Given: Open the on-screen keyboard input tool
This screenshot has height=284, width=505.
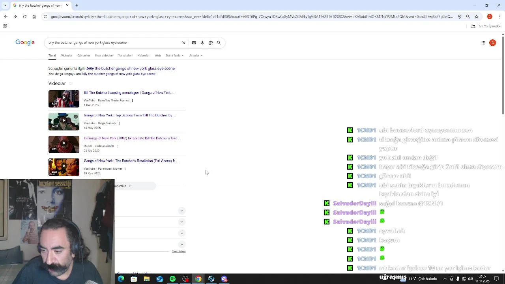Looking at the screenshot, I should pos(194,43).
